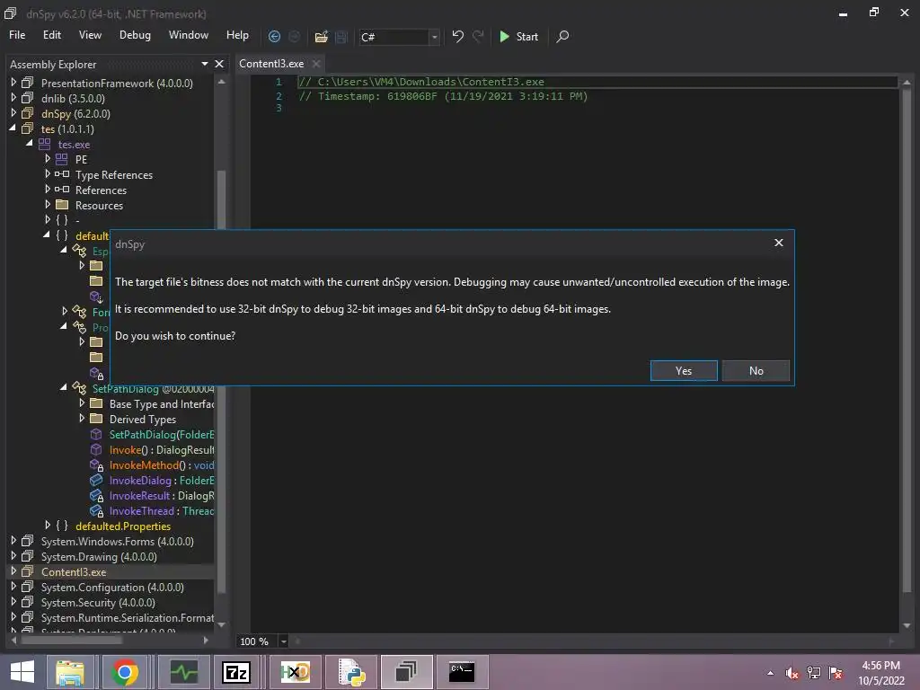Image resolution: width=920 pixels, height=690 pixels.
Task: Click Assembly Explorer vertical scrollbar thumb
Action: [221, 381]
